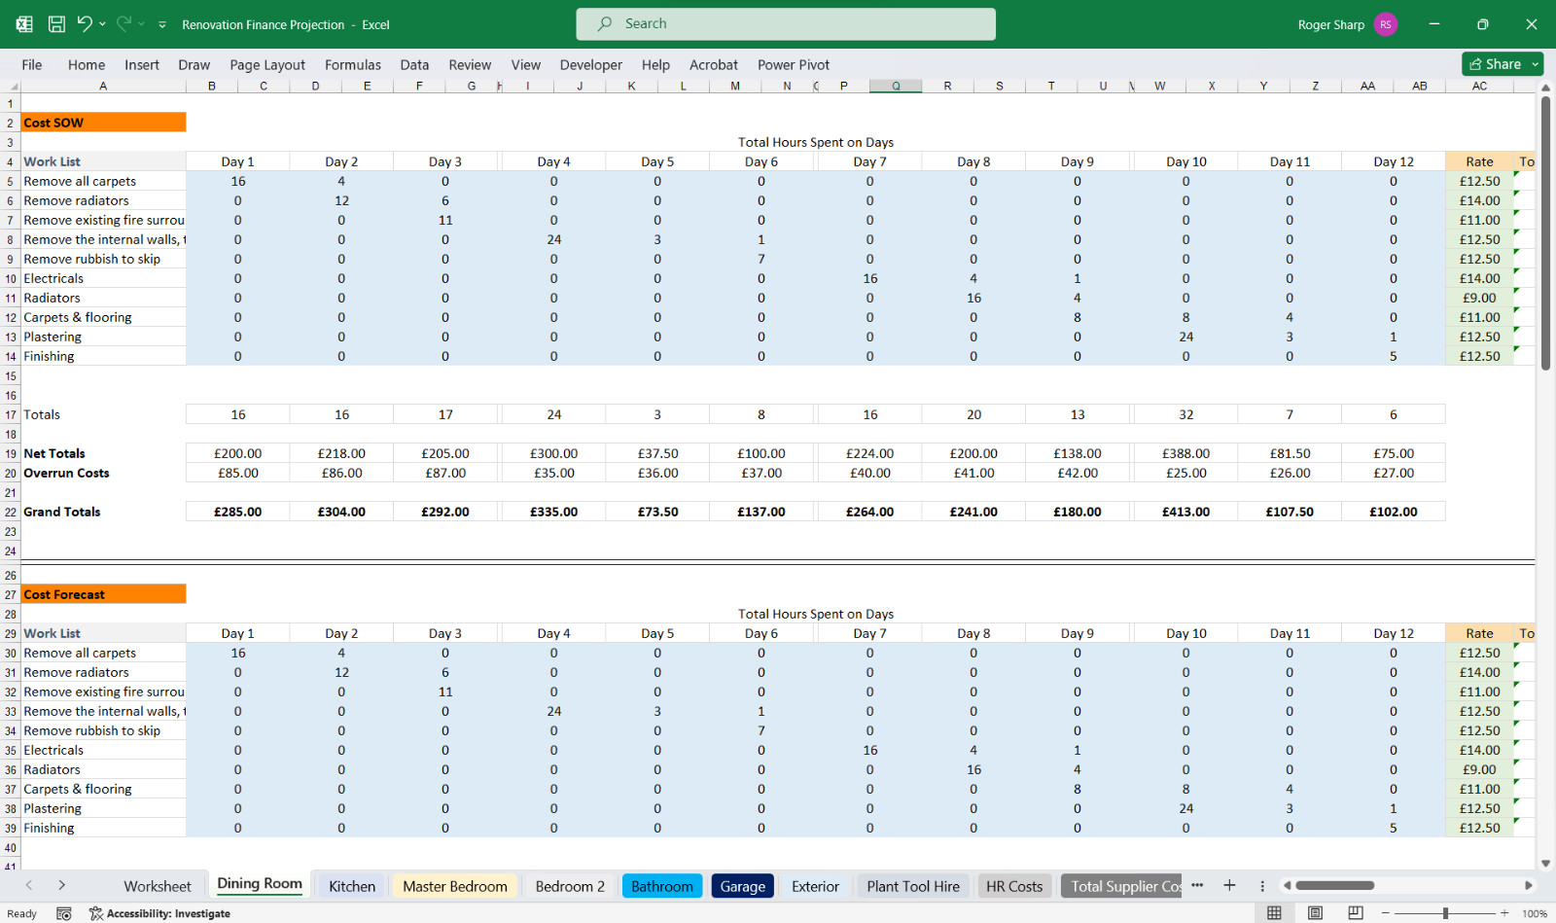Switch to Page Layout view icon

1315,912
